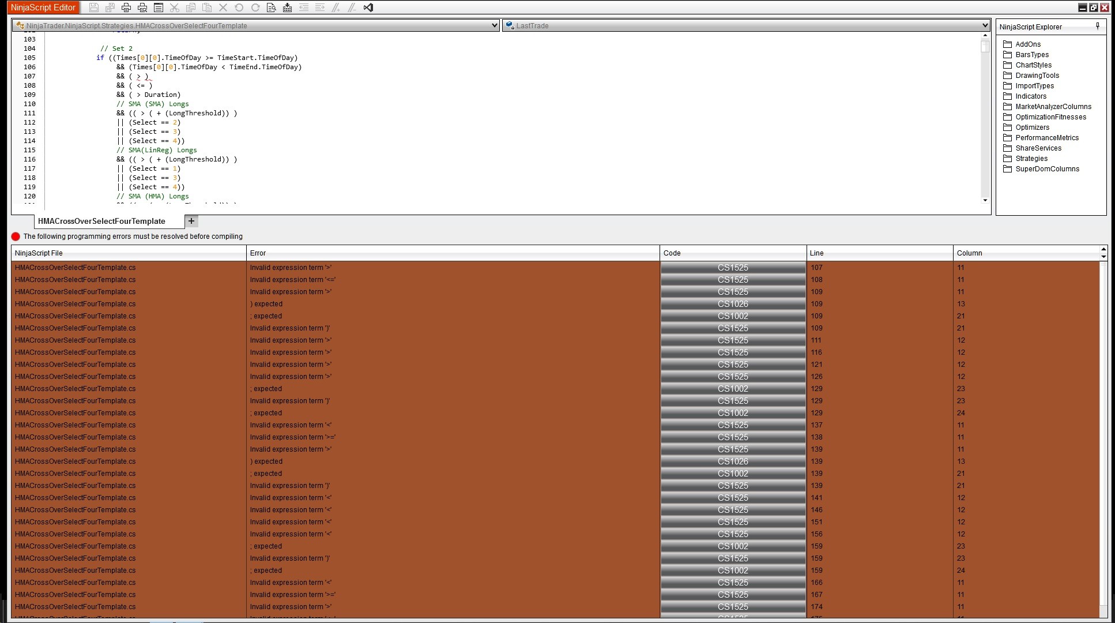Open the HMACrossOverSelectFourTemplate class dropdown
Image resolution: width=1115 pixels, height=623 pixels.
click(x=494, y=25)
